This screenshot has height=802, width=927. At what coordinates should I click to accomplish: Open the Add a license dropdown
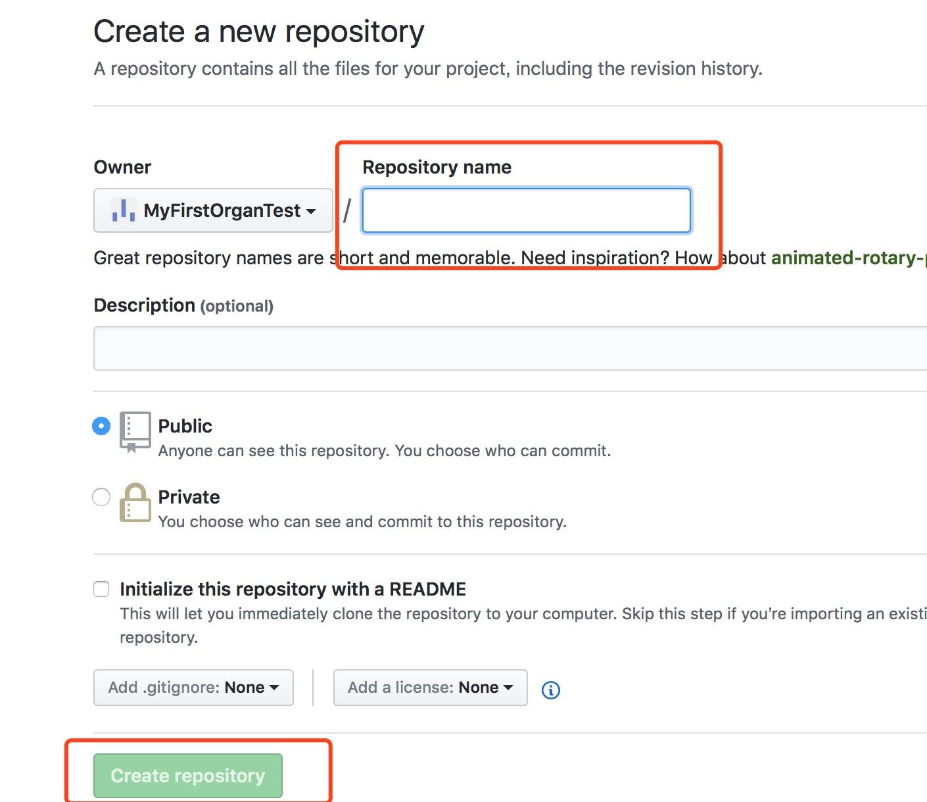tap(430, 688)
